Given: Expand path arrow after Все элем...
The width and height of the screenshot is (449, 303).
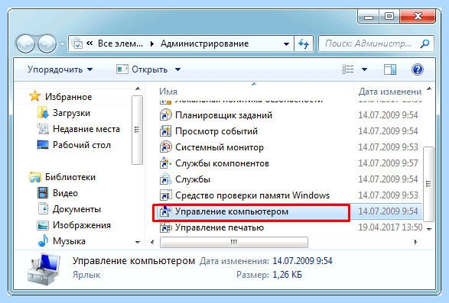Looking at the screenshot, I should 152,44.
